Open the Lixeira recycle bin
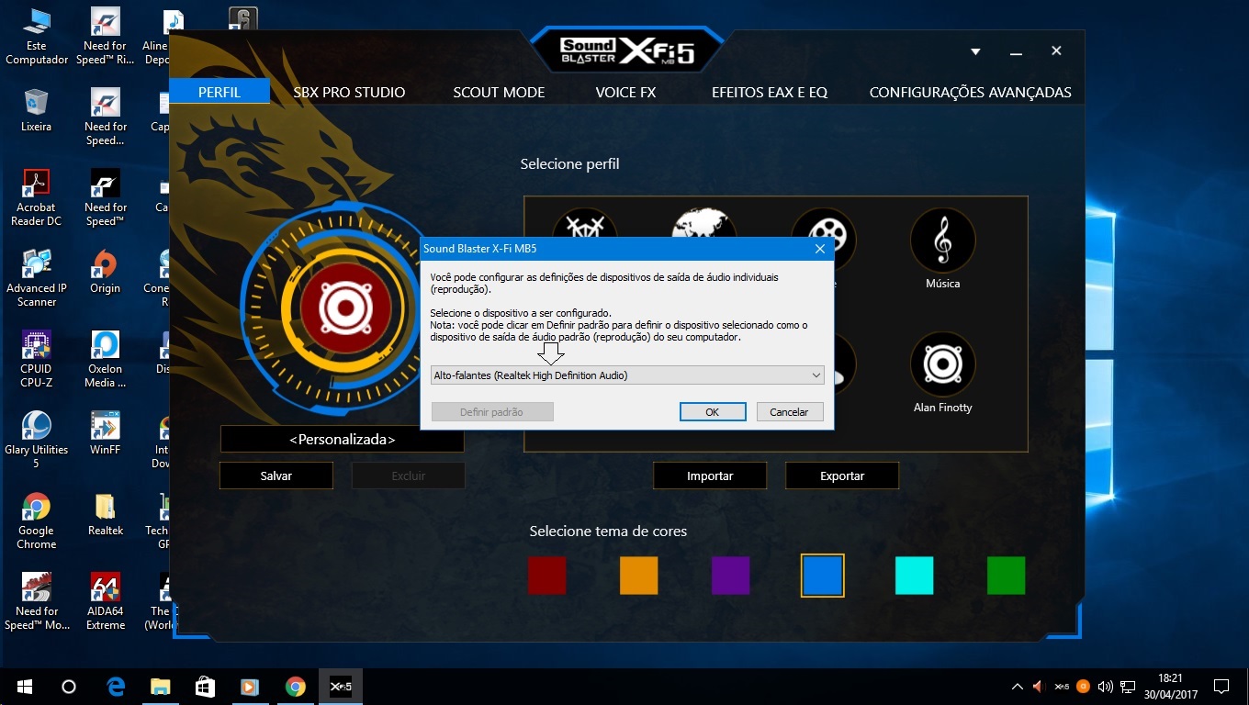This screenshot has width=1249, height=705. coord(37,111)
